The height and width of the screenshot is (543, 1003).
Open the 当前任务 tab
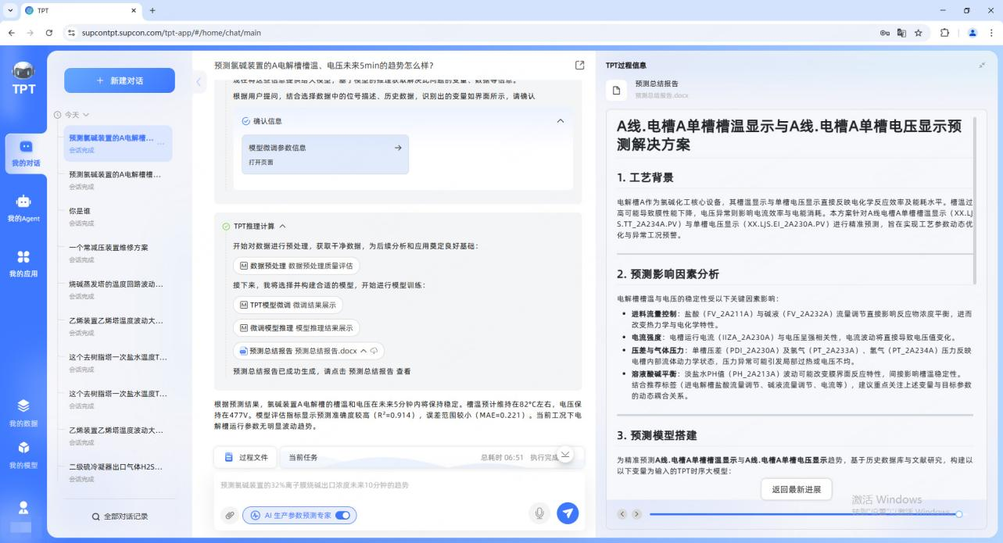pos(303,457)
